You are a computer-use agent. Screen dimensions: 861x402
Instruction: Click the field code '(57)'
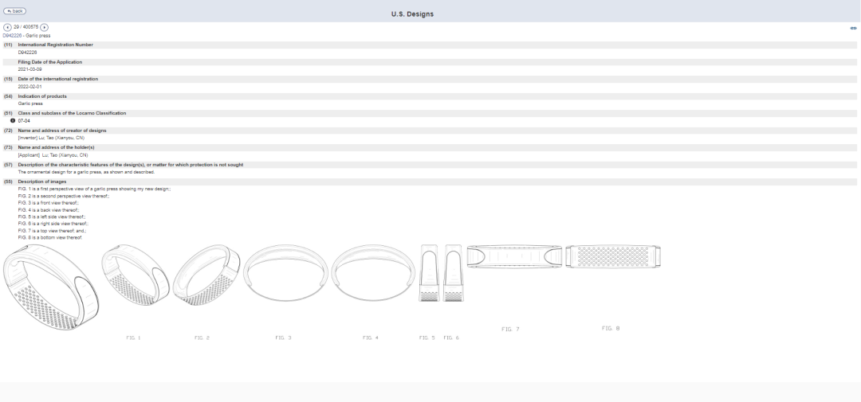pyautogui.click(x=8, y=165)
